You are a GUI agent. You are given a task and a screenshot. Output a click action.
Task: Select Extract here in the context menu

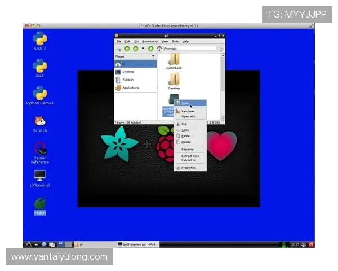tap(190, 156)
